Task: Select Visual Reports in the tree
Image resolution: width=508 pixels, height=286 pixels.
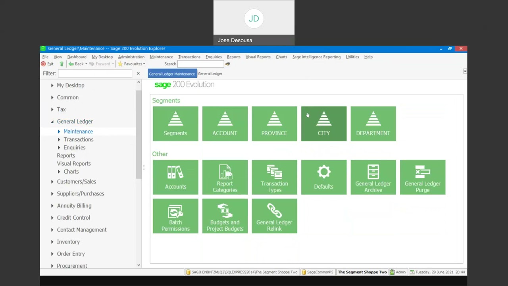Action: click(74, 164)
